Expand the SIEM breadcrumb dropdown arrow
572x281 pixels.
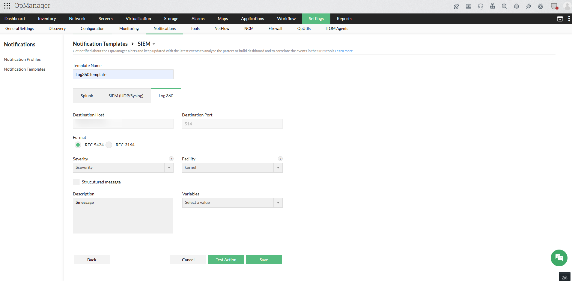click(x=154, y=44)
